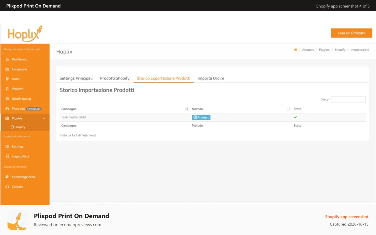Image resolution: width=376 pixels, height=235 pixels.
Task: Click the Plugins briefcase icon
Action: click(7, 118)
